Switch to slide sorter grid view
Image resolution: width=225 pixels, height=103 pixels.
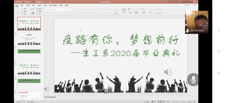point(164,102)
